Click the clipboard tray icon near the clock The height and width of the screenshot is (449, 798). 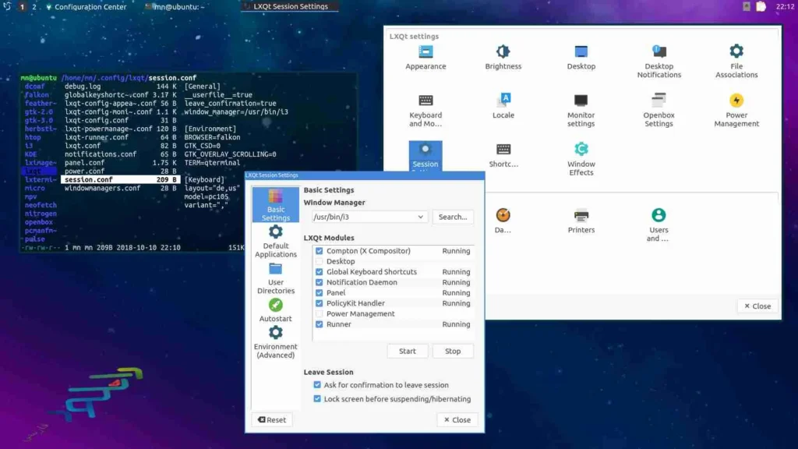click(x=761, y=6)
